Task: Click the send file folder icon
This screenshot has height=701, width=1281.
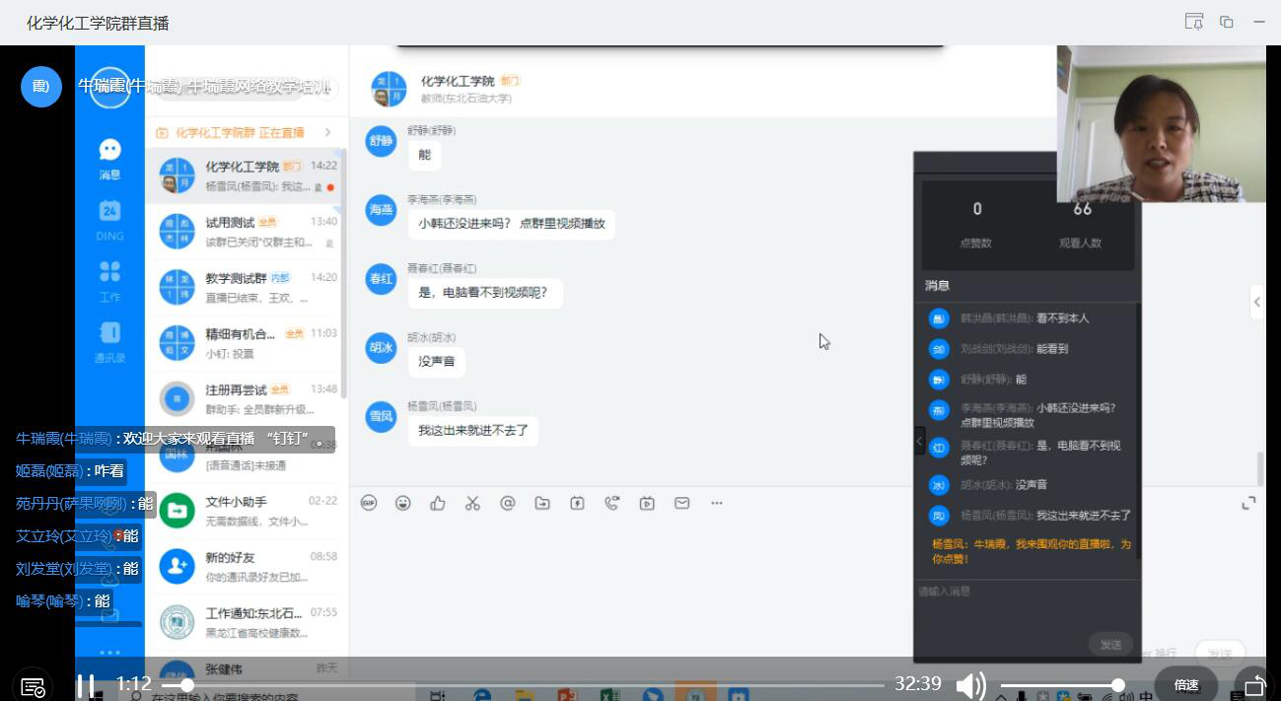Action: 542,503
